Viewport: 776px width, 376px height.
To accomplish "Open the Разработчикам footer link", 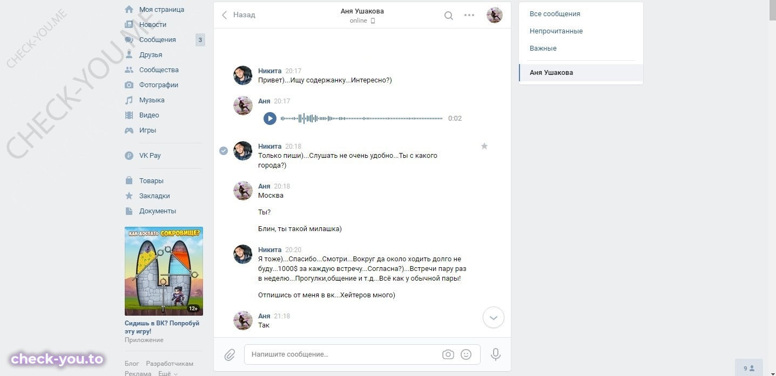I will [170, 364].
